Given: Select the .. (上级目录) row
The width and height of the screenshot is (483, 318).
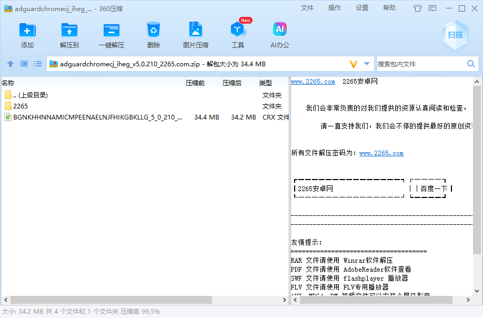Looking at the screenshot, I should point(145,95).
